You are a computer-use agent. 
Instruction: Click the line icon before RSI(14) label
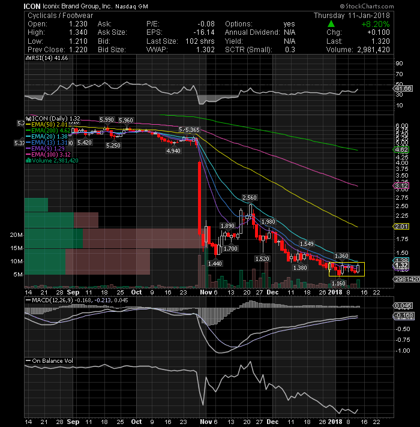coord(28,58)
